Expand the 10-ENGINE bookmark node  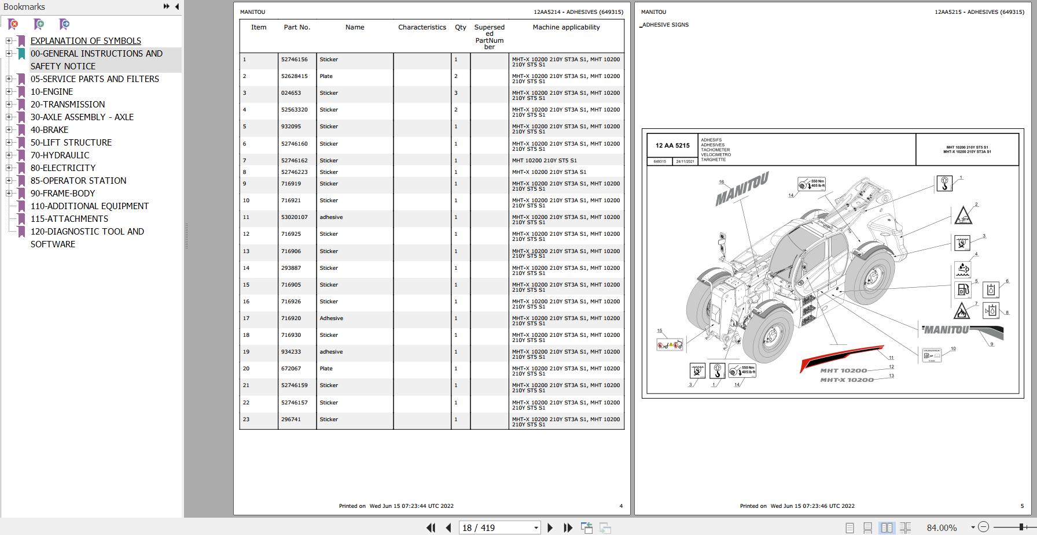tap(9, 92)
